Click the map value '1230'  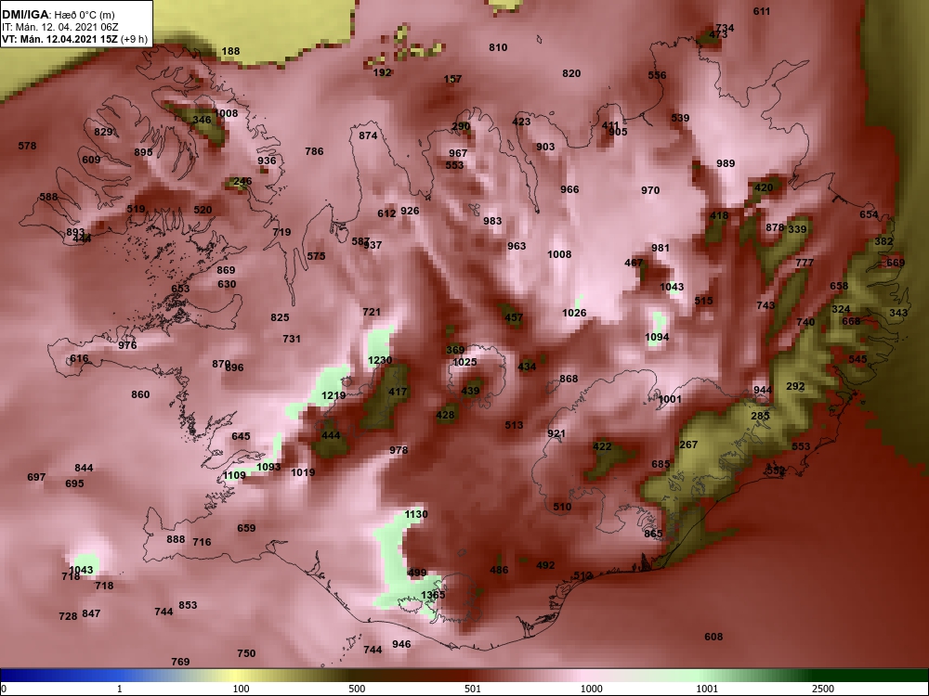coord(380,360)
